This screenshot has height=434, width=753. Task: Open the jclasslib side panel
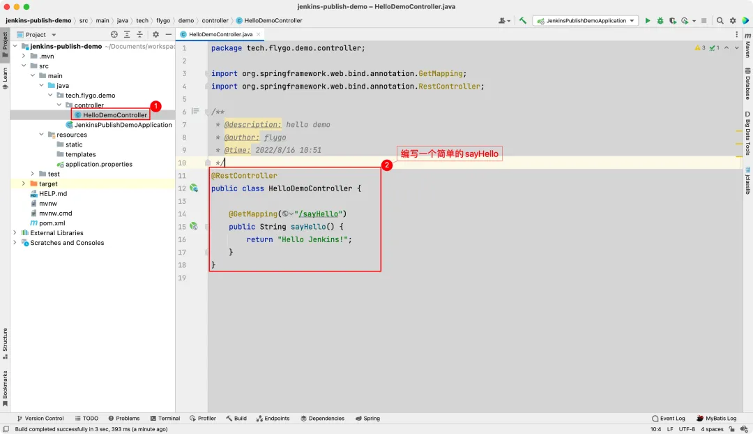tap(747, 181)
